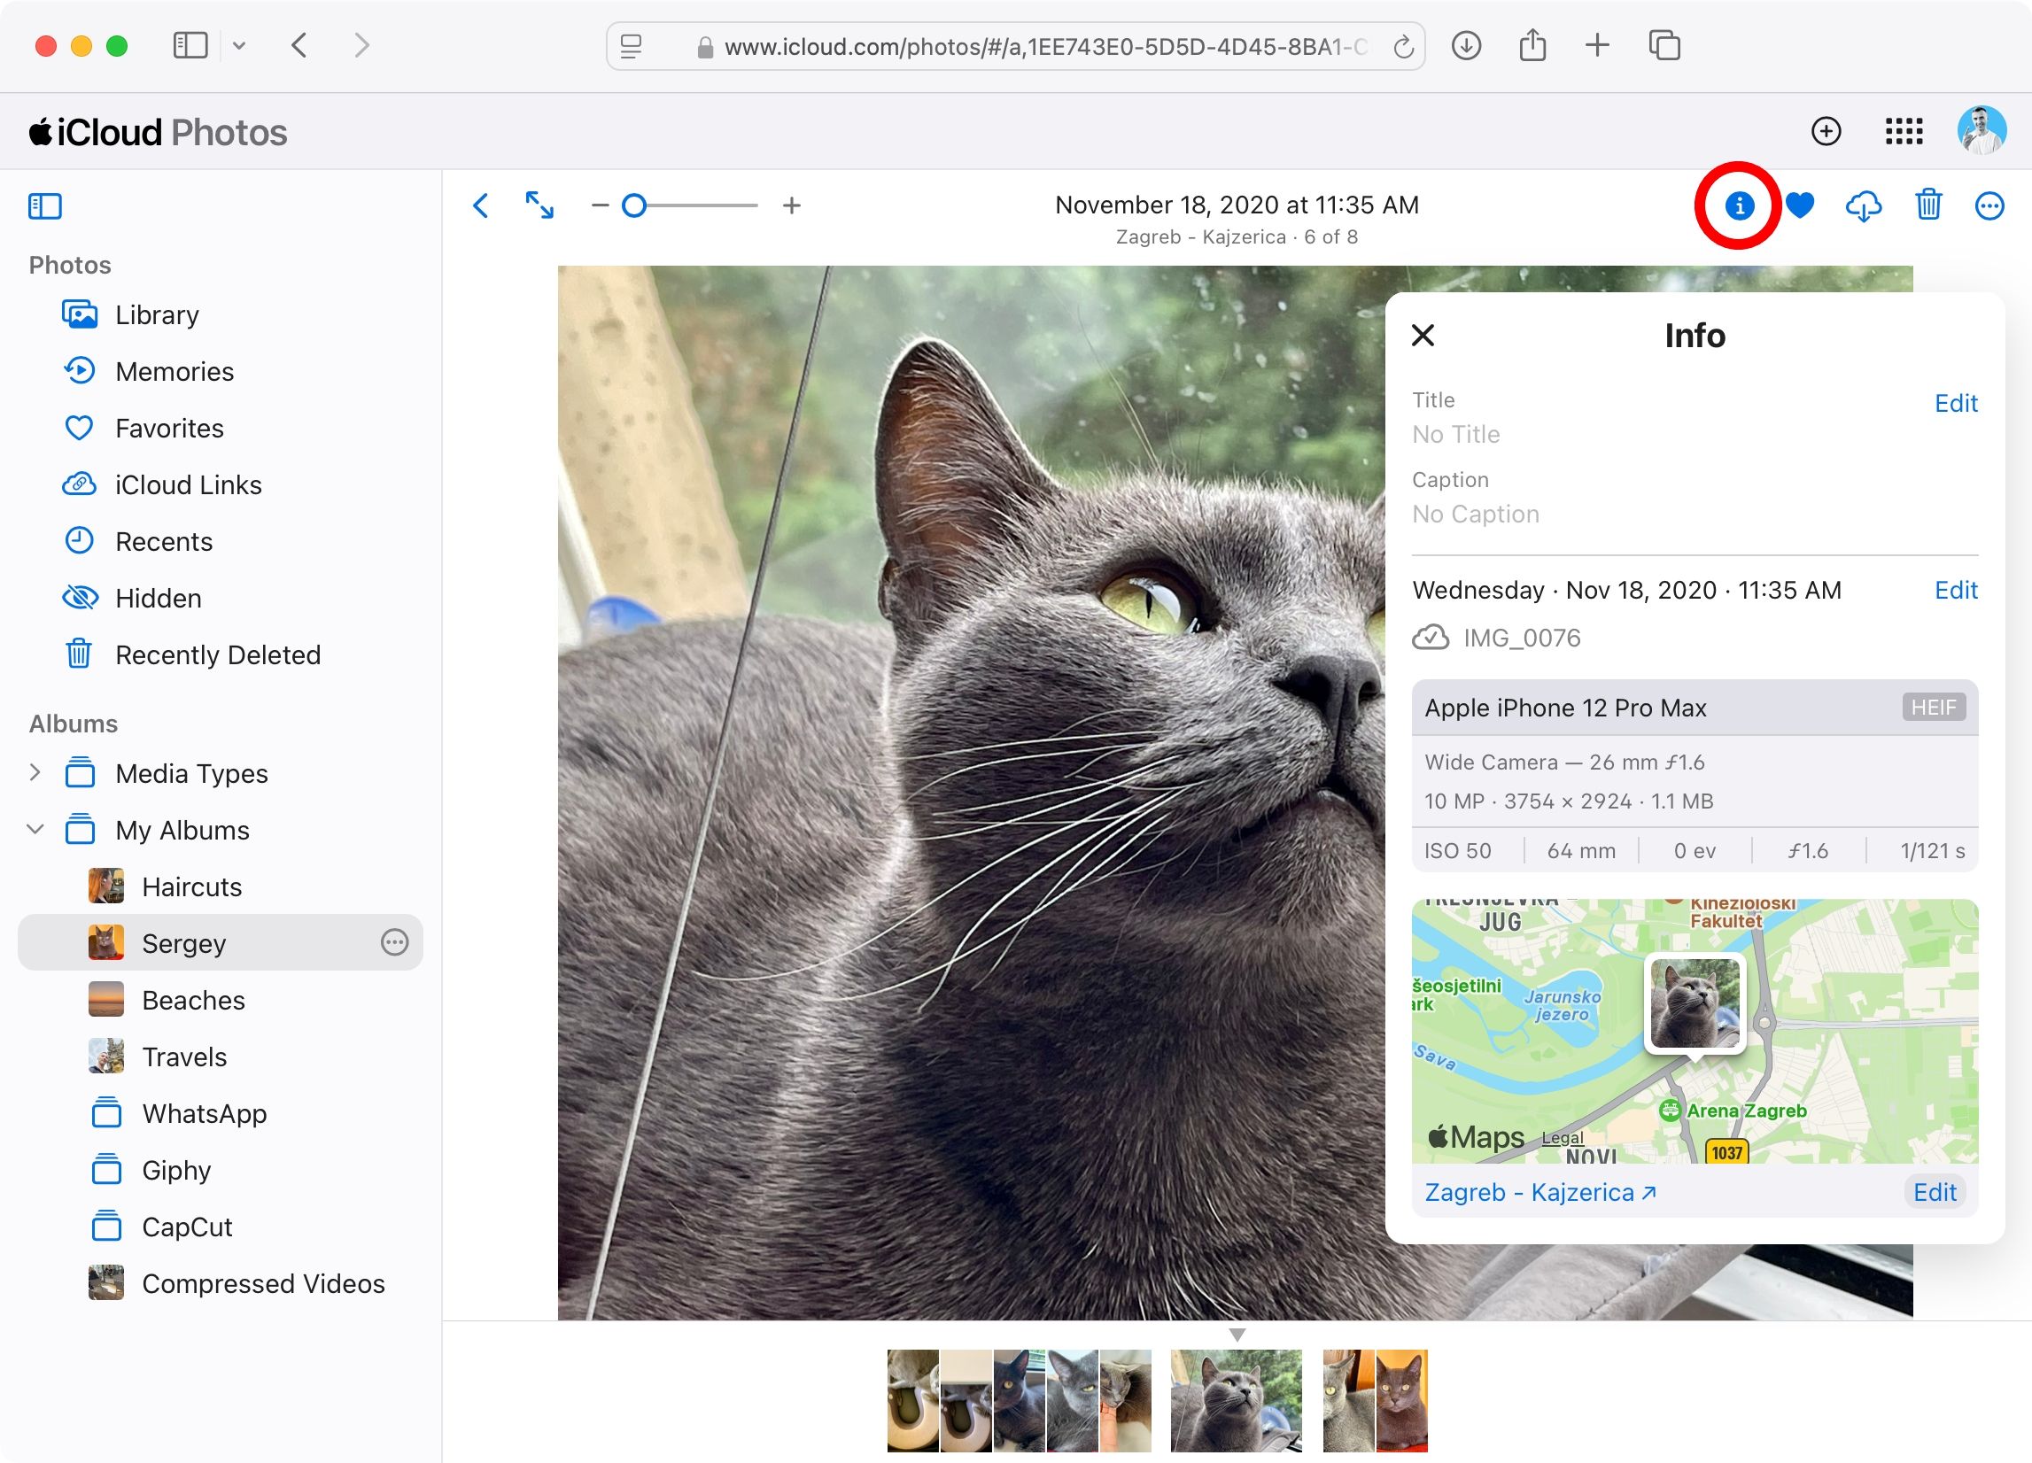The width and height of the screenshot is (2032, 1463).
Task: Expand the Media Types album group
Action: tap(35, 772)
